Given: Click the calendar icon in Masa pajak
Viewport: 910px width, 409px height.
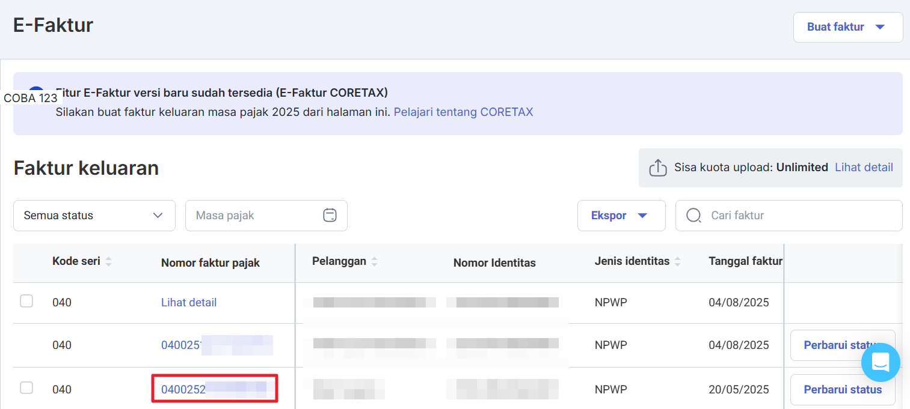Looking at the screenshot, I should (x=330, y=216).
